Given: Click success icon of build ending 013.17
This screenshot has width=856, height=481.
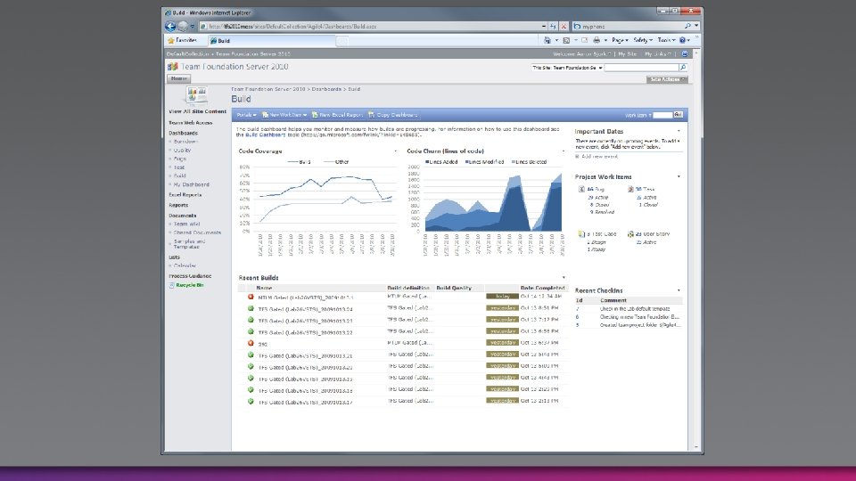Looking at the screenshot, I should pyautogui.click(x=251, y=401).
